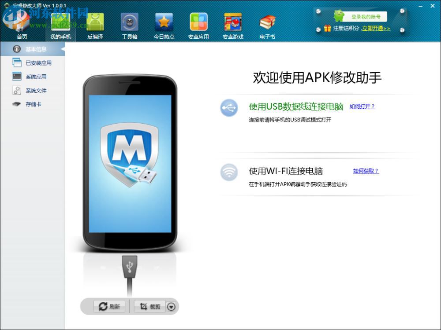This screenshot has width=441, height=330.
Task: Select the 我的手机 toolbar icon
Action: (x=60, y=22)
